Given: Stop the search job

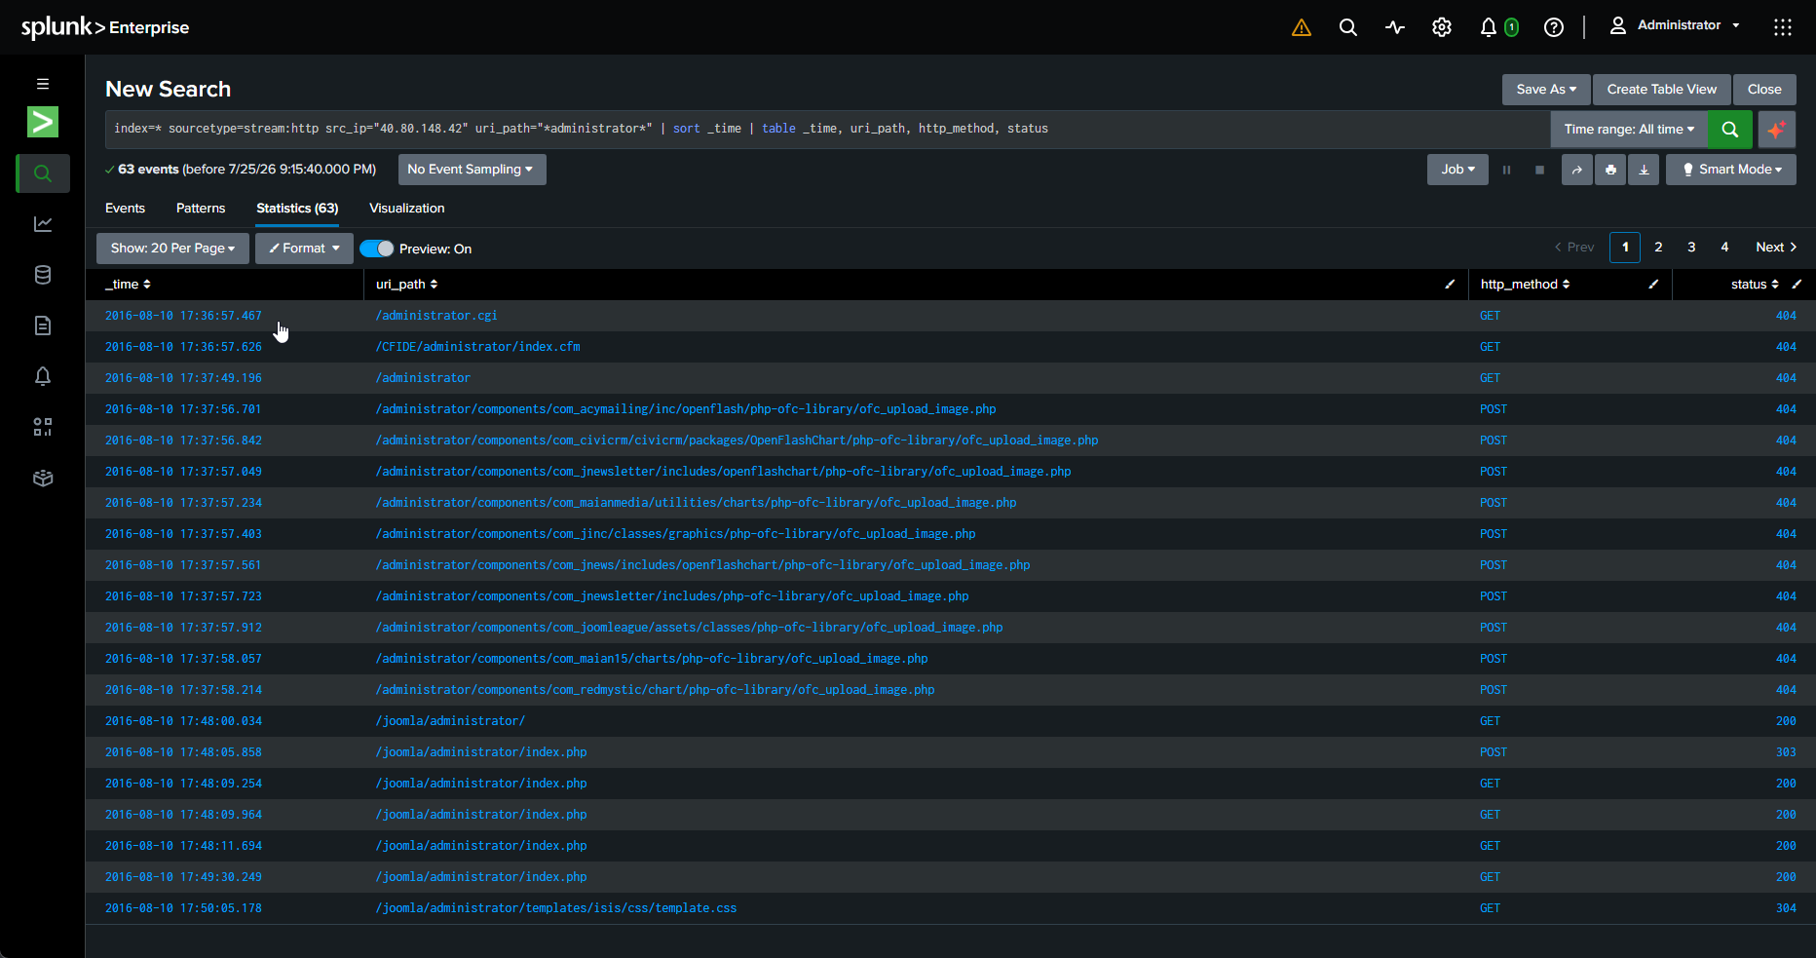Looking at the screenshot, I should click(x=1539, y=170).
